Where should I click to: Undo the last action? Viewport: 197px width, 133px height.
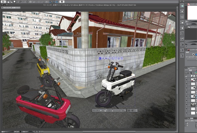click(x=20, y=2)
